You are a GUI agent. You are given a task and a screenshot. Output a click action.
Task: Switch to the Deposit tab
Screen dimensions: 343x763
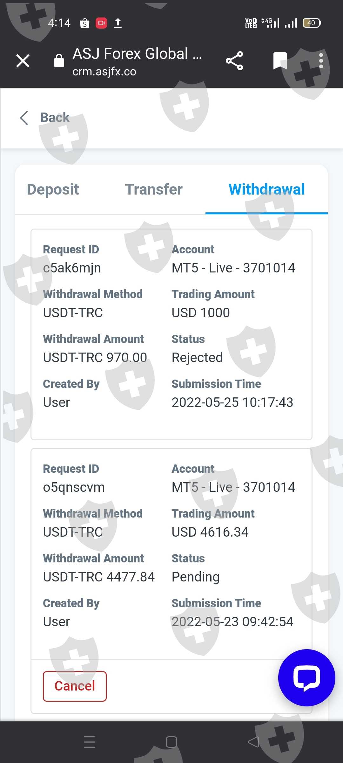point(53,189)
